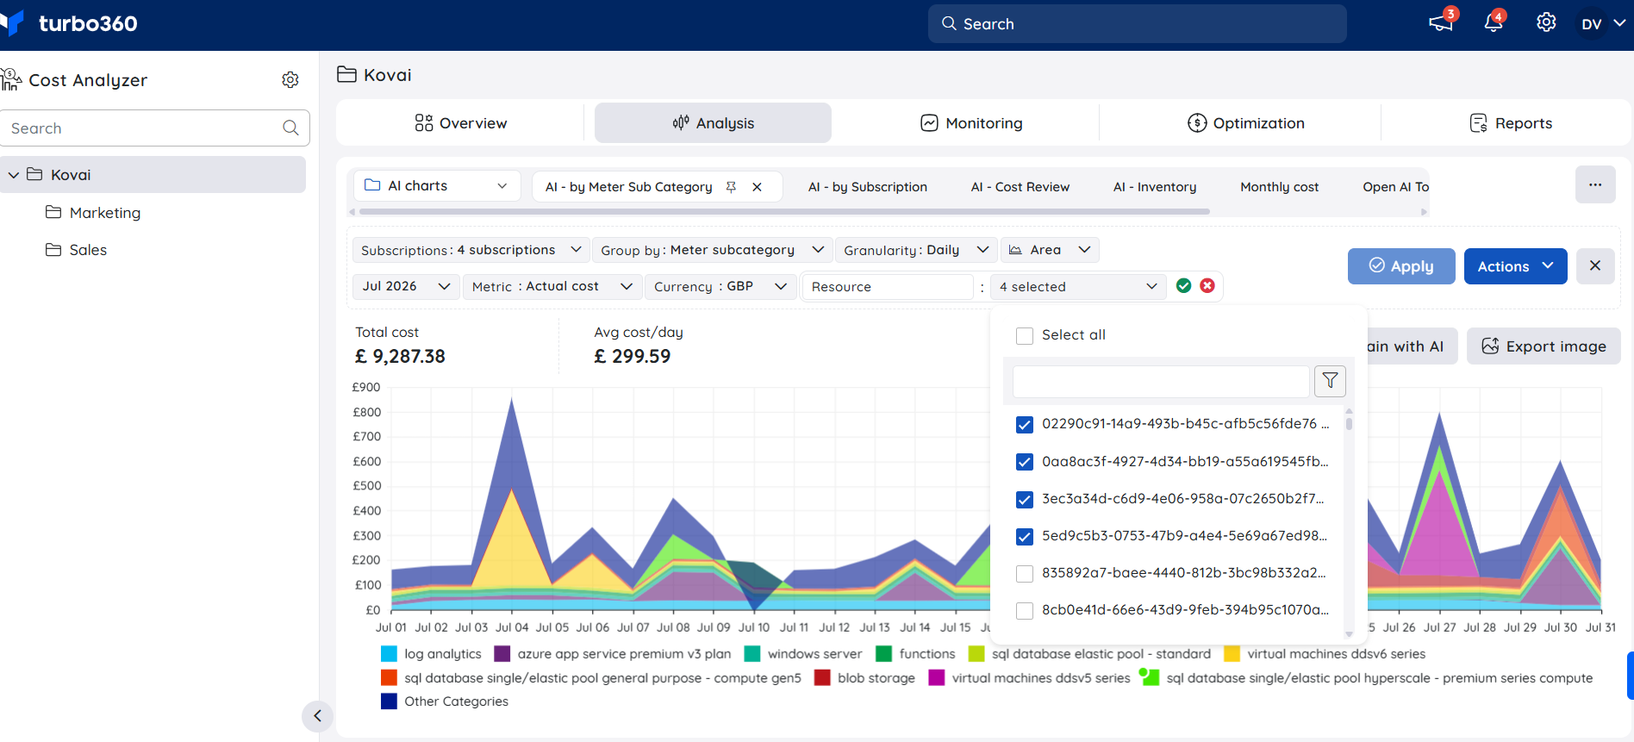This screenshot has width=1634, height=742.
Task: Open the Area chart type dropdown
Action: pyautogui.click(x=1050, y=250)
